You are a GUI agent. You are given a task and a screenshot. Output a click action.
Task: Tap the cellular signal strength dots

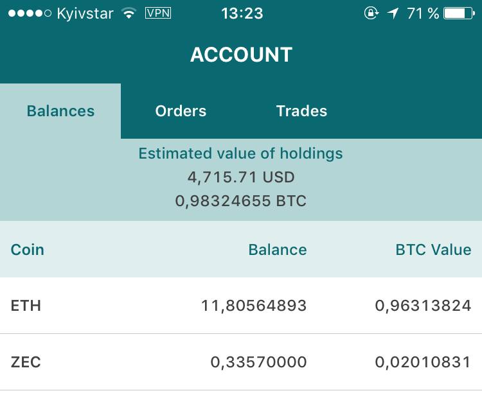30,13
